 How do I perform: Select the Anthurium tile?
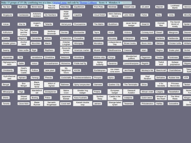click(7, 32)
